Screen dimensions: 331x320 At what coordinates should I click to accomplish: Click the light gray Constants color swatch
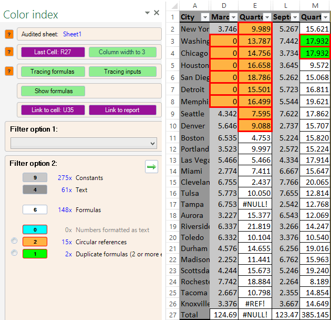35,177
